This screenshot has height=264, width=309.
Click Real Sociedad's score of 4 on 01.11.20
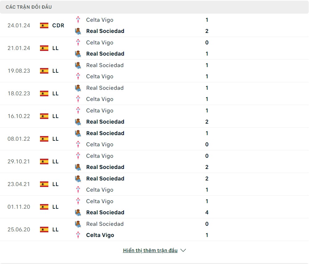tap(207, 212)
